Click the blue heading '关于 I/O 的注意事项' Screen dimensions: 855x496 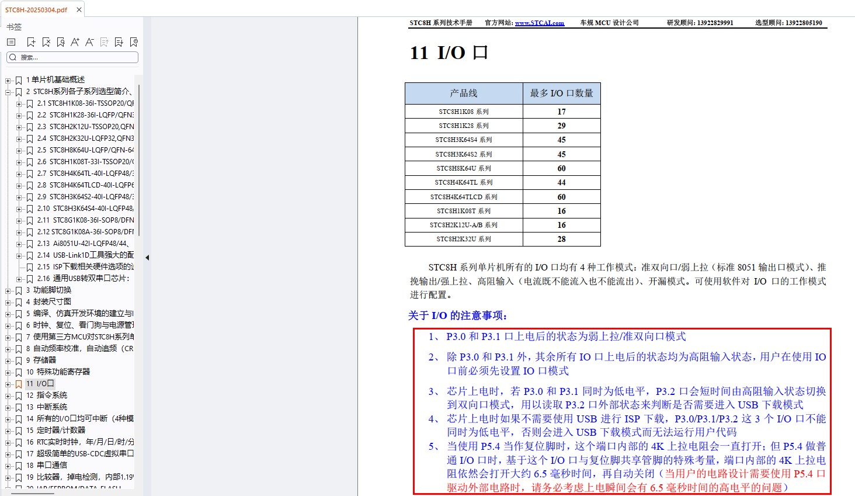[x=458, y=316]
